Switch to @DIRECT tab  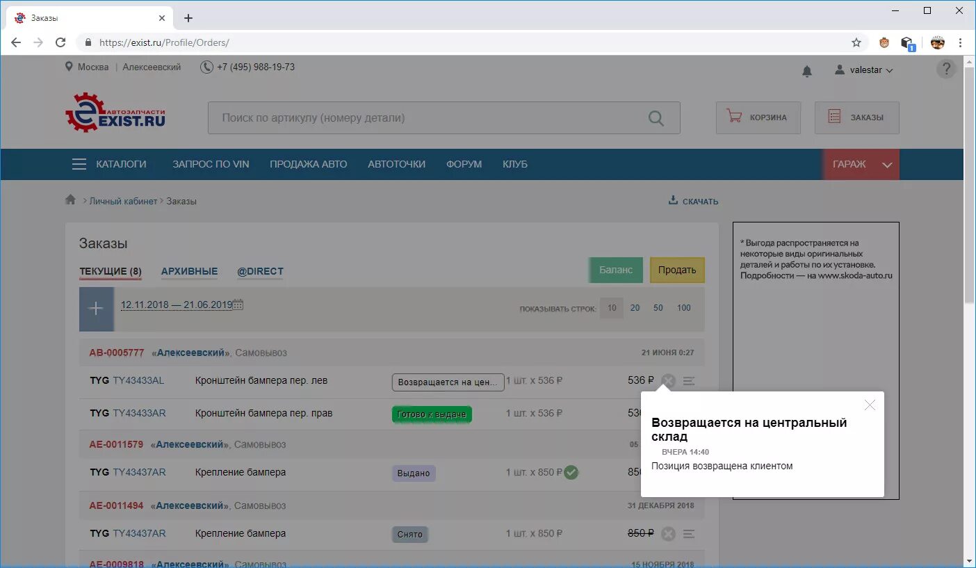pos(260,272)
